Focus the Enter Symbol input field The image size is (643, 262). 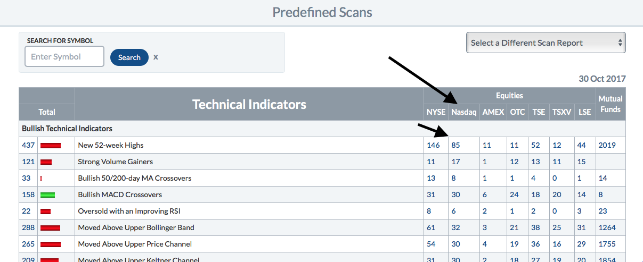tap(64, 57)
